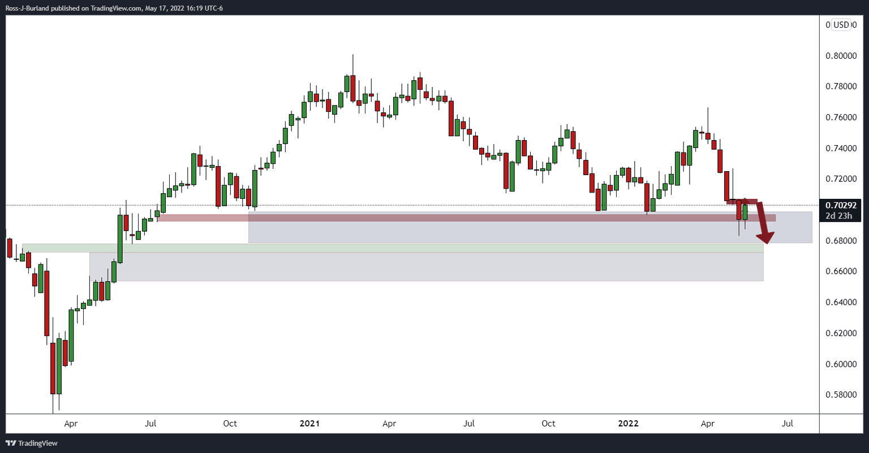Viewport: 869px width, 453px height.
Task: Select the red downward arrow drawing
Action: coord(765,222)
